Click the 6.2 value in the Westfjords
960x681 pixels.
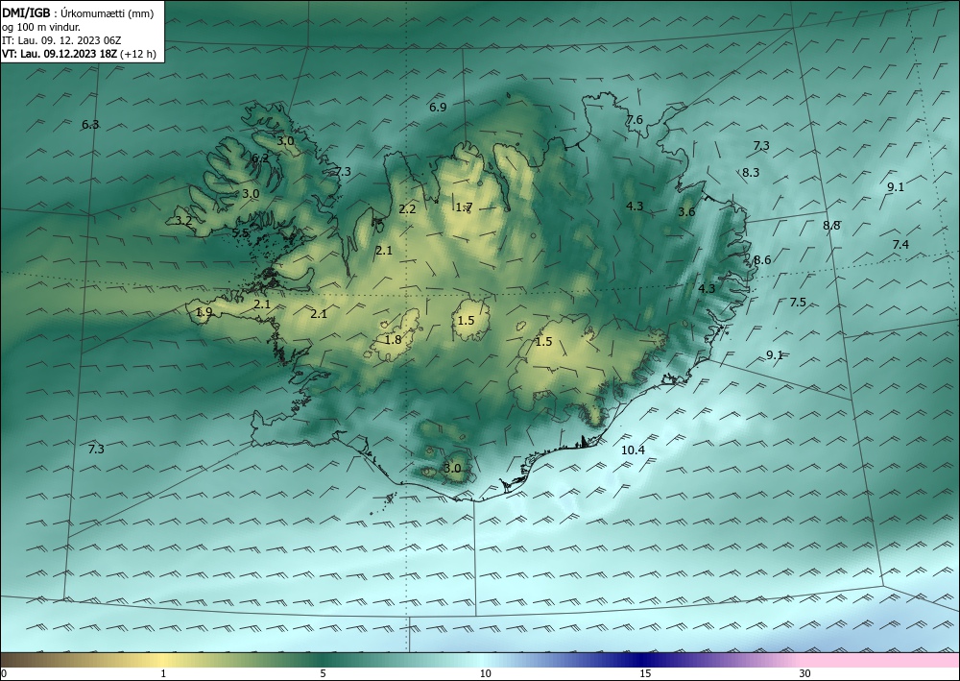260,158
